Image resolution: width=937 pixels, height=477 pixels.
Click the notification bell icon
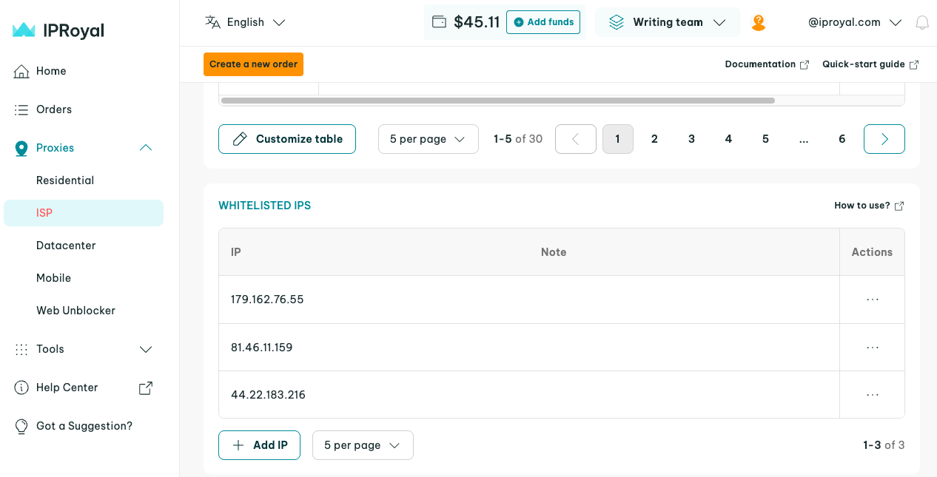[921, 23]
